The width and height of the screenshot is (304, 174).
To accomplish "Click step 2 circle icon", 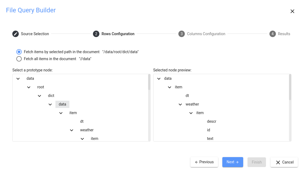I will [96, 34].
